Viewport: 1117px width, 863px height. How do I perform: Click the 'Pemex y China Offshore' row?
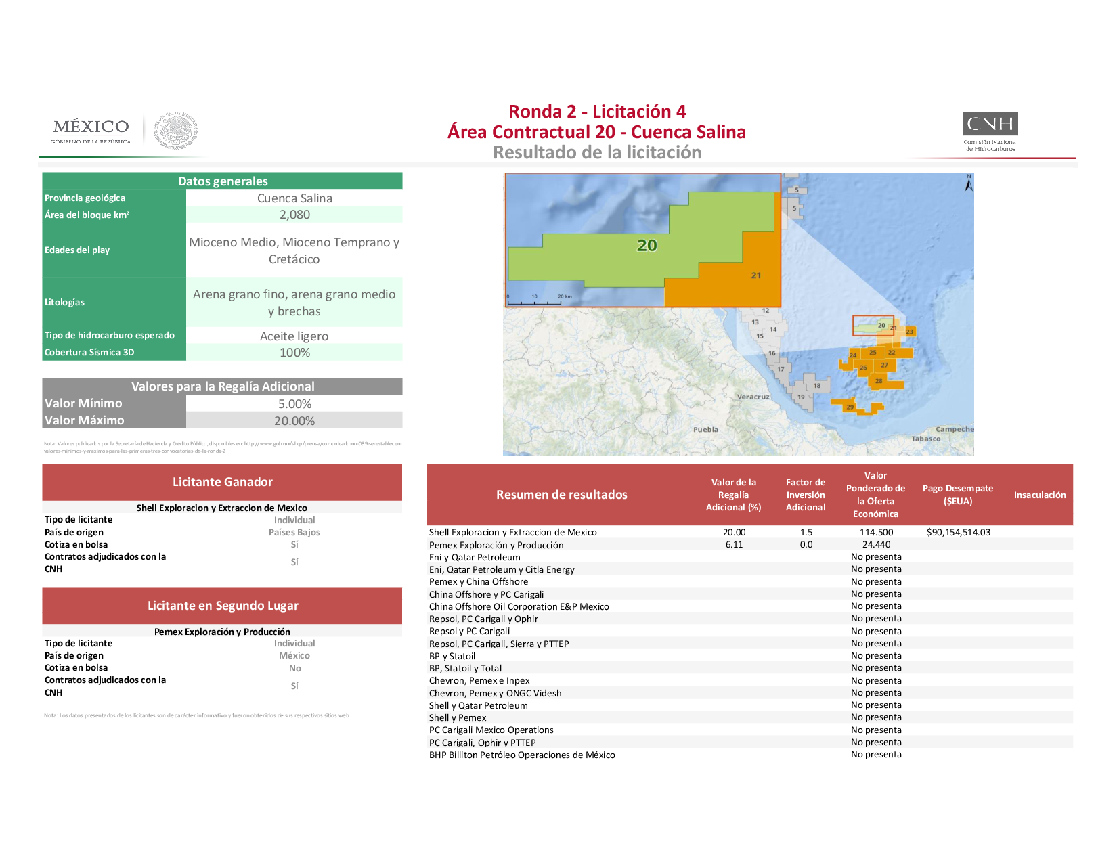[750, 581]
